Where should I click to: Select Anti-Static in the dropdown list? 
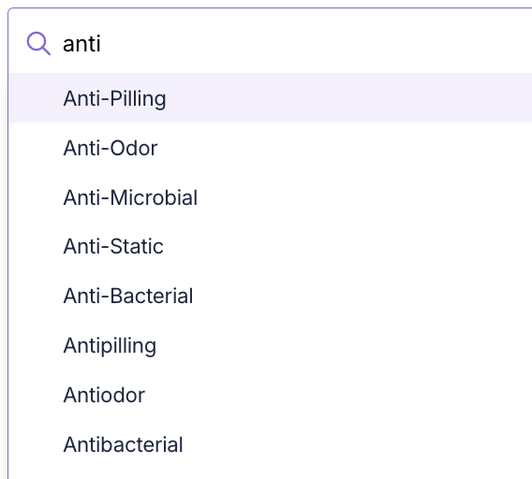(x=271, y=246)
